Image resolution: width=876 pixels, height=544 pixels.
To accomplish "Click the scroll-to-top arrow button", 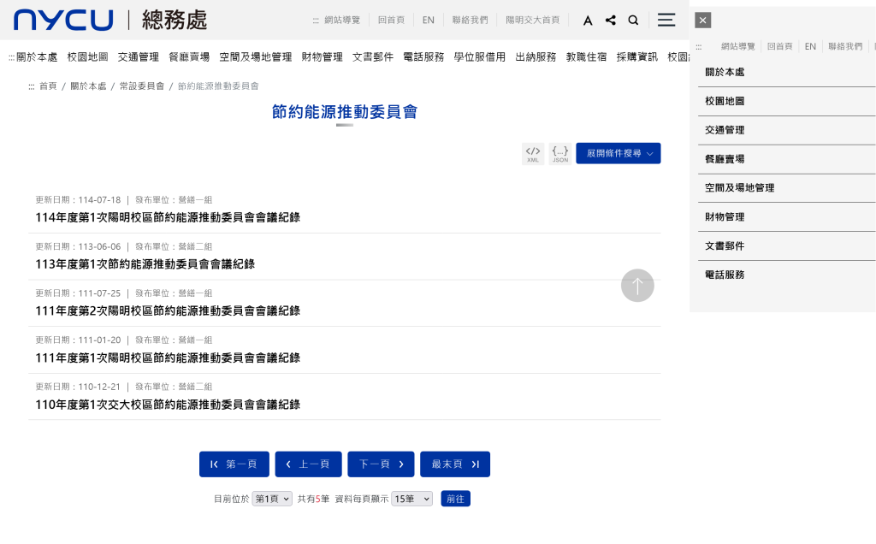I will click(637, 286).
